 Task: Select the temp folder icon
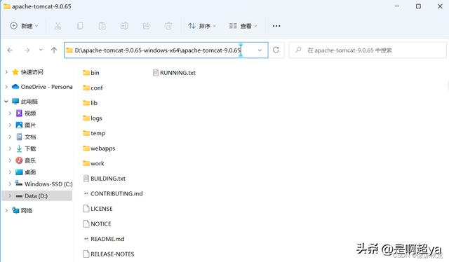[86, 133]
